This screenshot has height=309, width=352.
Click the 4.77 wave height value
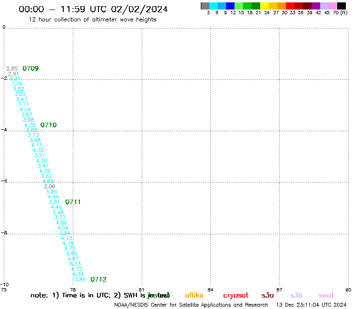(70, 248)
